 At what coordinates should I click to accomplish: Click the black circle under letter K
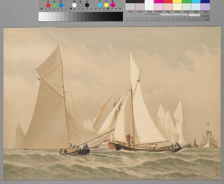87,5
